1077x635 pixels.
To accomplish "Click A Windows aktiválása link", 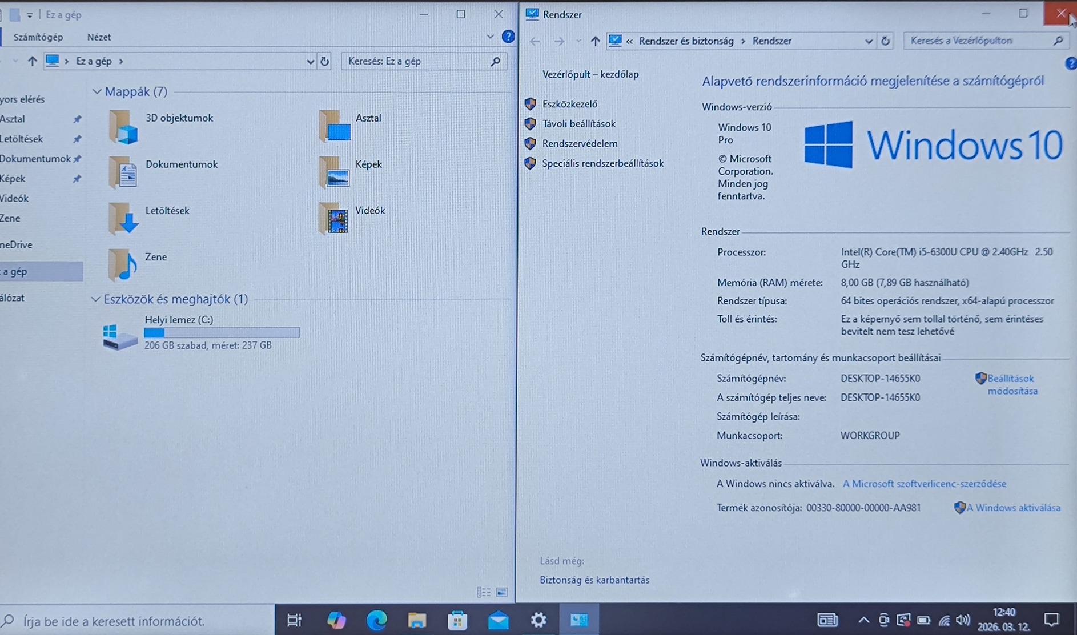I will pos(1013,508).
